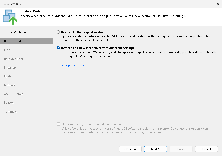Select restore to the original location

(58, 32)
